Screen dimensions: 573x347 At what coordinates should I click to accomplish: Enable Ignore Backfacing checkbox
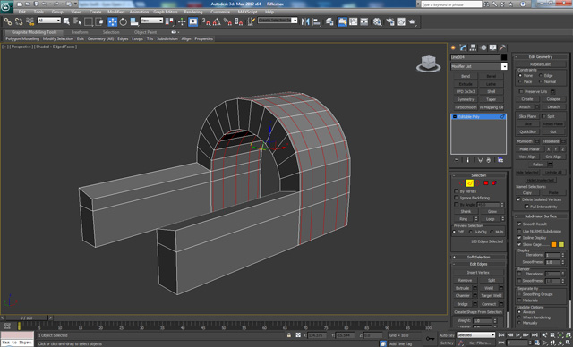tap(456, 198)
